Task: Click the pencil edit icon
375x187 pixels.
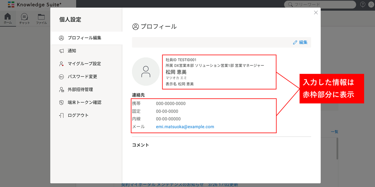Action: [295, 43]
